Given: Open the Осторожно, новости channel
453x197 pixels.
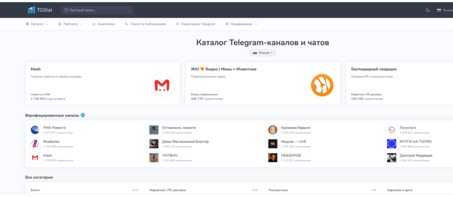Looking at the screenshot, I should [x=179, y=128].
